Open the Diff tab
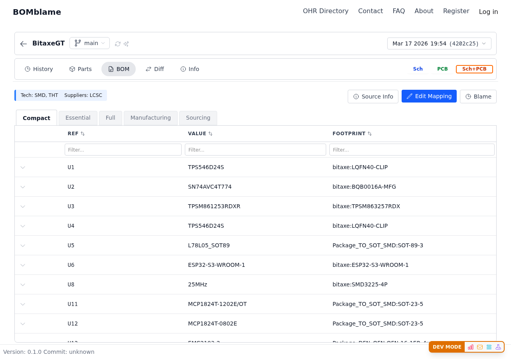 click(154, 69)
